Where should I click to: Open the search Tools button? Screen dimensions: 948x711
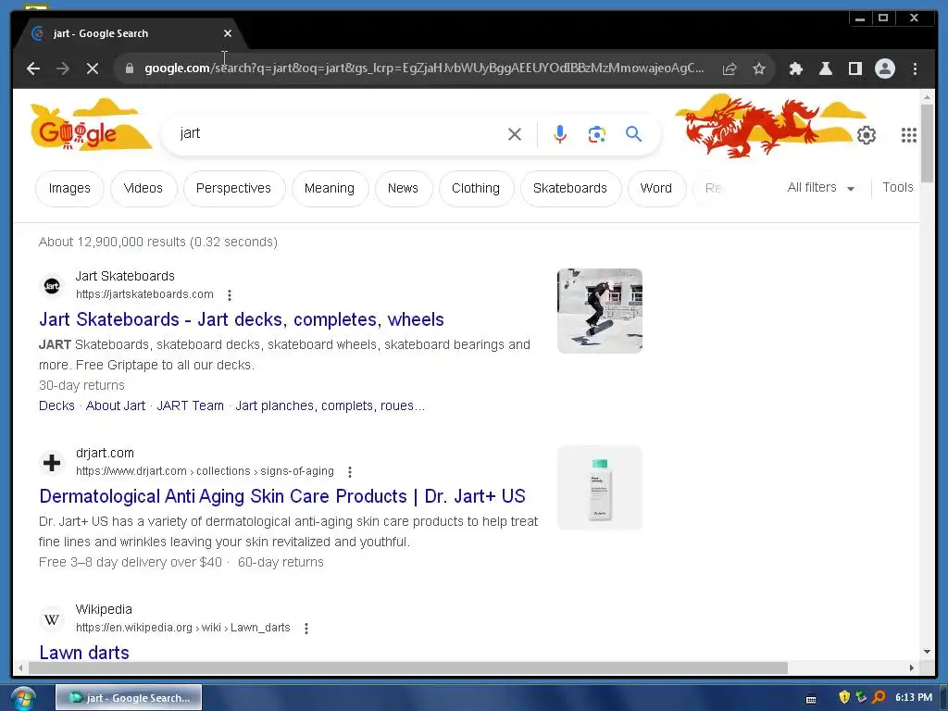[x=898, y=187]
